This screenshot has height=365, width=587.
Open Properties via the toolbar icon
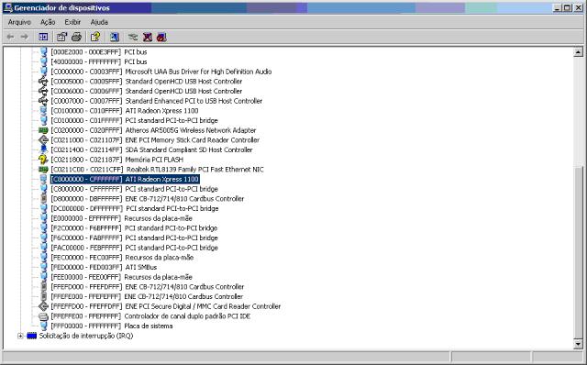pyautogui.click(x=61, y=37)
